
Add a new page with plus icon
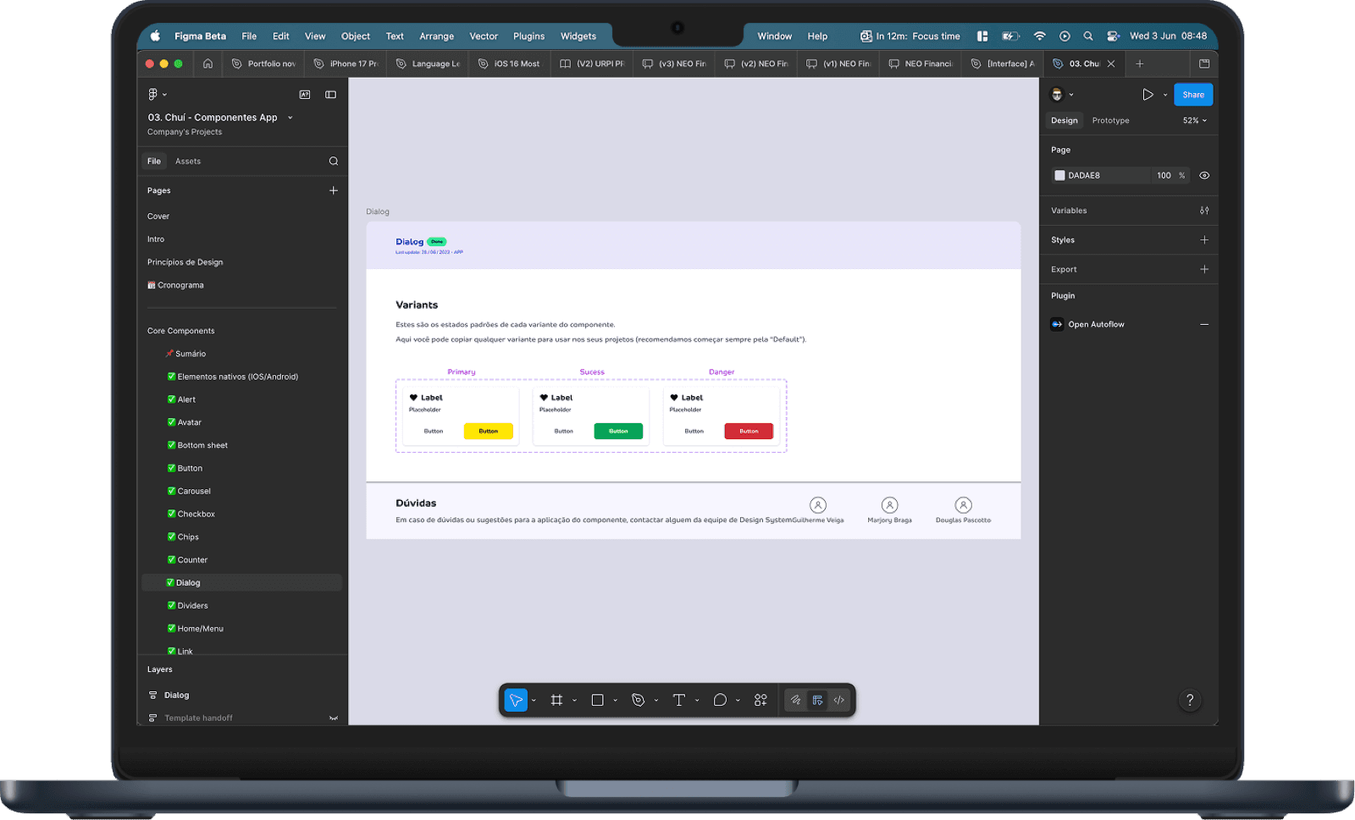coord(334,190)
